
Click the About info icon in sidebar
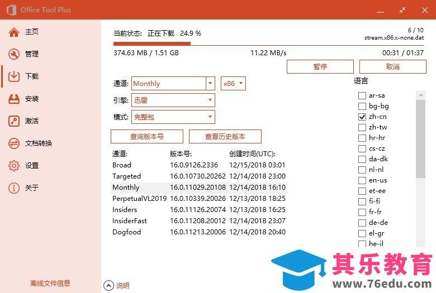click(x=13, y=188)
